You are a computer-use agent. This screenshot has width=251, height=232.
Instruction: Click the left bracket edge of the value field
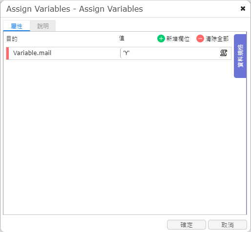click(x=121, y=53)
